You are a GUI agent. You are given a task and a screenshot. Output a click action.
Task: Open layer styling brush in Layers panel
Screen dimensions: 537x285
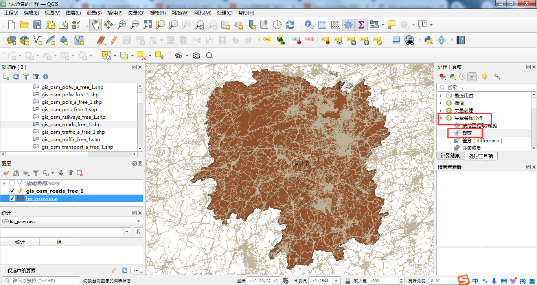click(x=6, y=173)
